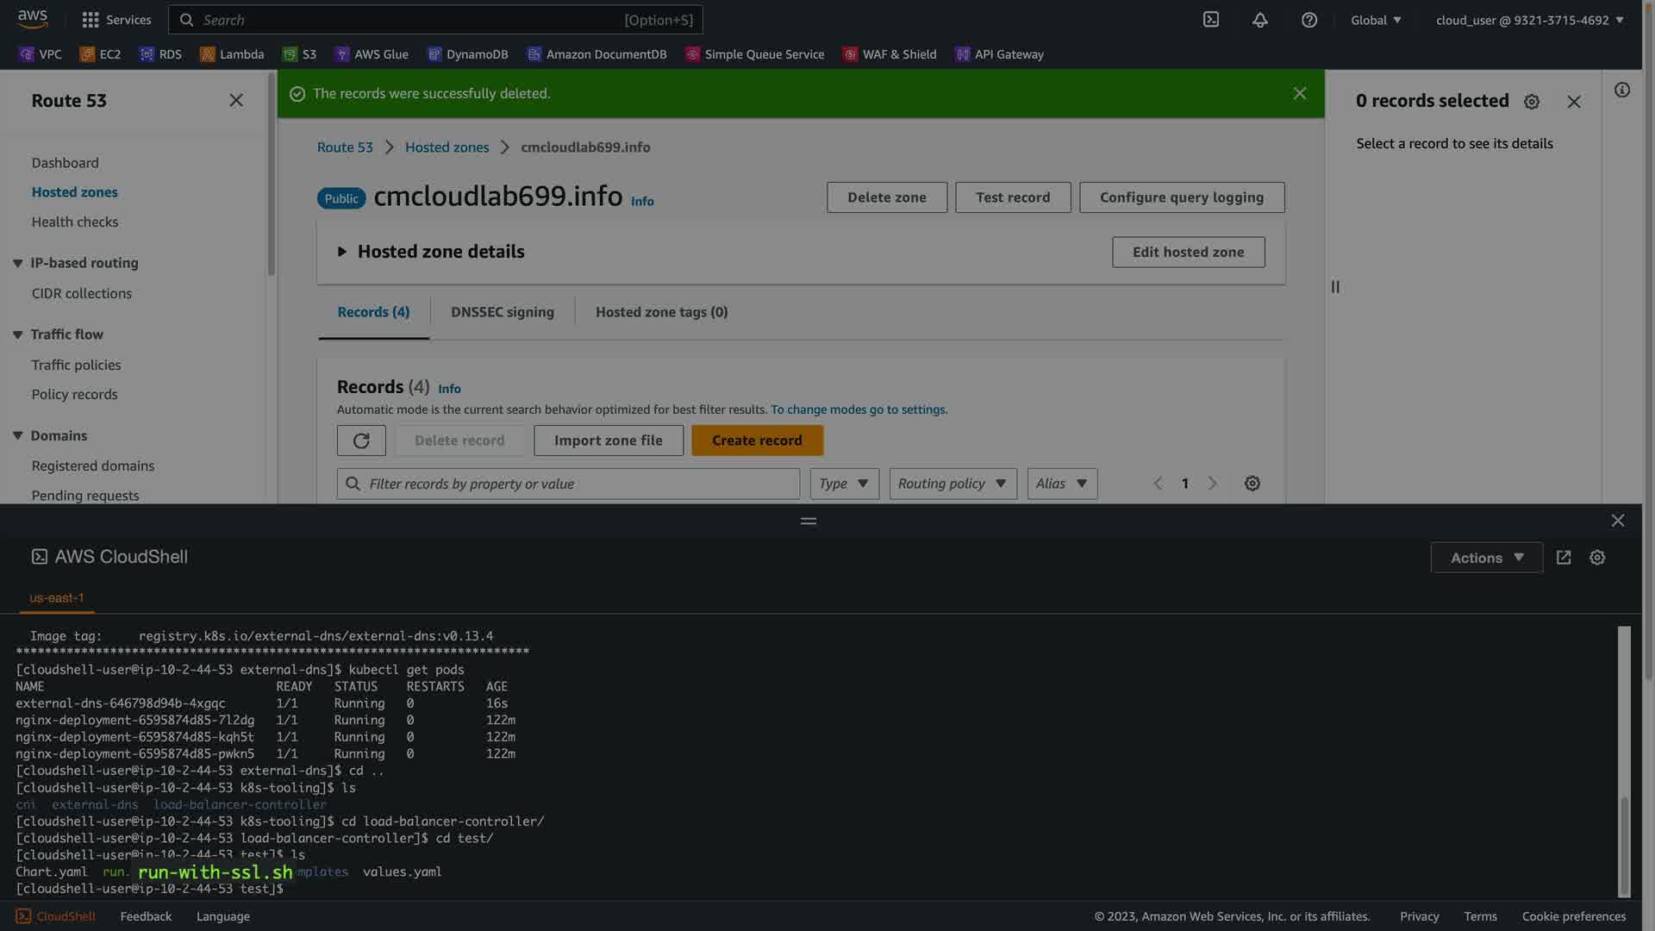Image resolution: width=1655 pixels, height=931 pixels.
Task: Open CloudShell settings gear
Action: coord(1597,558)
